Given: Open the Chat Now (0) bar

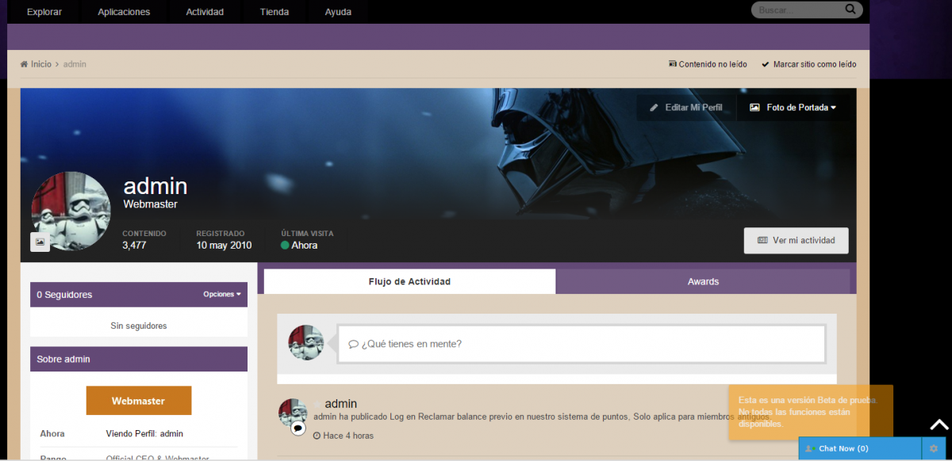Looking at the screenshot, I should pos(861,448).
